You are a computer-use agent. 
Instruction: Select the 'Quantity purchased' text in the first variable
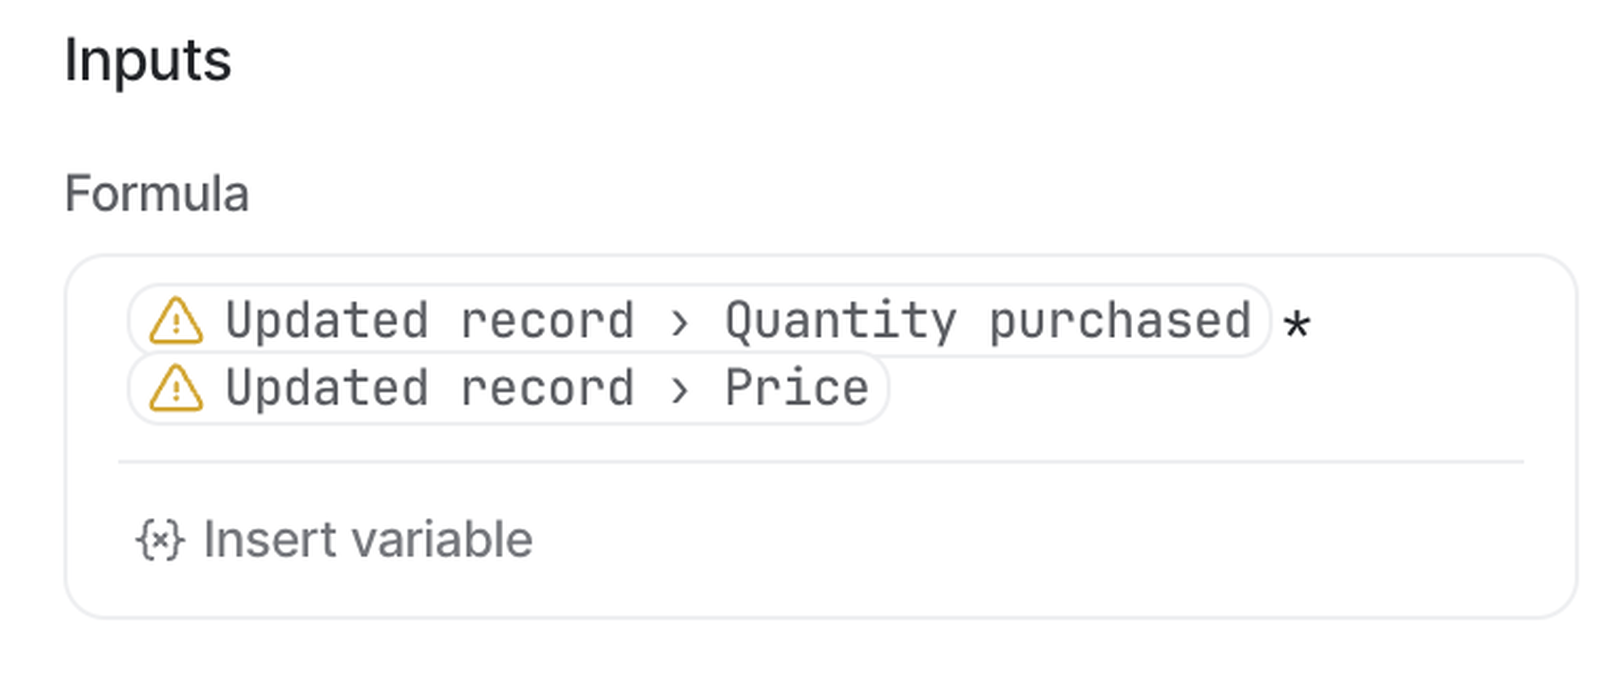988,321
